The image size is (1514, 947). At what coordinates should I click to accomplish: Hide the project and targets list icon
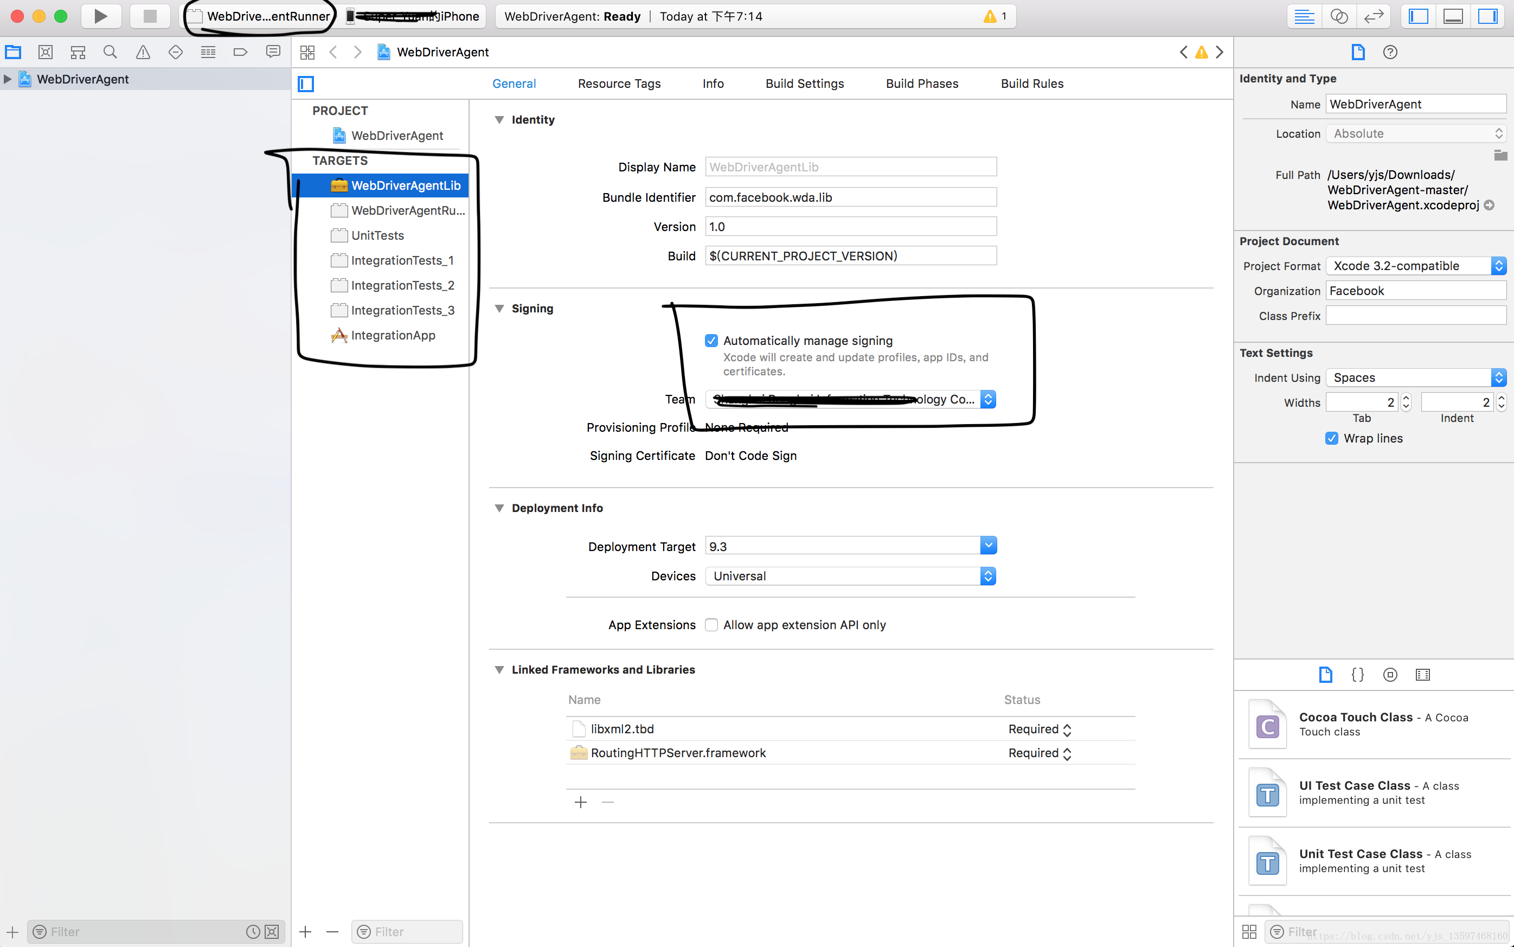(x=305, y=84)
